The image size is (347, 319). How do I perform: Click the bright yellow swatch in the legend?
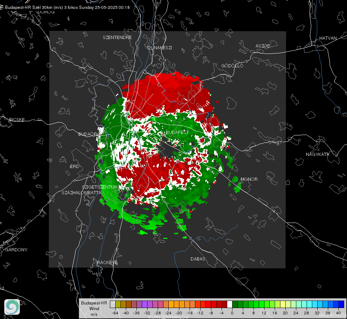[283, 304]
